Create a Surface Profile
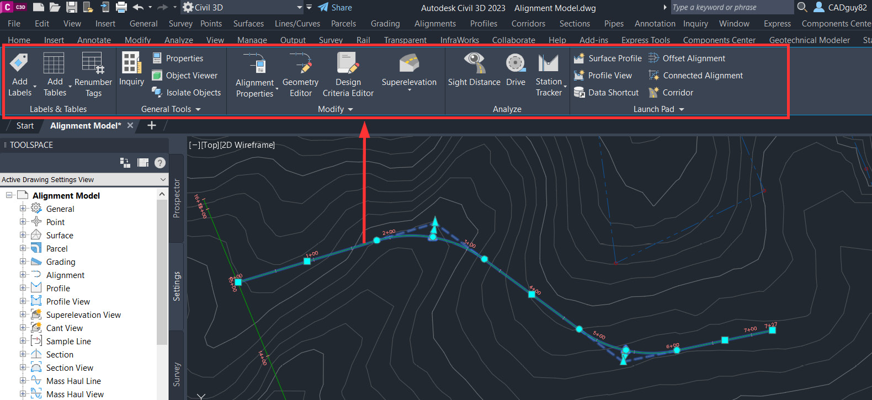 pyautogui.click(x=608, y=58)
